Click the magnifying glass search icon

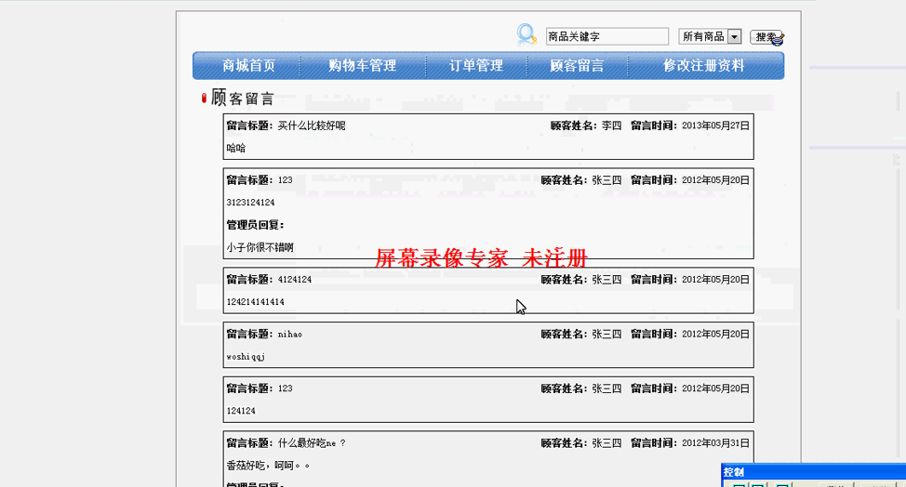(x=526, y=35)
